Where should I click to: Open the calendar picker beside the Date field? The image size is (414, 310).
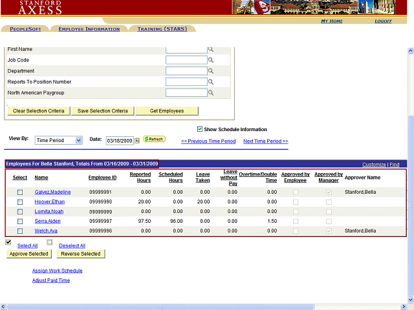point(137,140)
